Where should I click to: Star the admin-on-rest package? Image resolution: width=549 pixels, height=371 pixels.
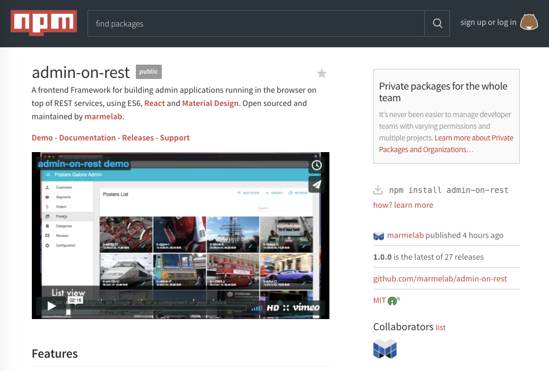[x=321, y=74]
